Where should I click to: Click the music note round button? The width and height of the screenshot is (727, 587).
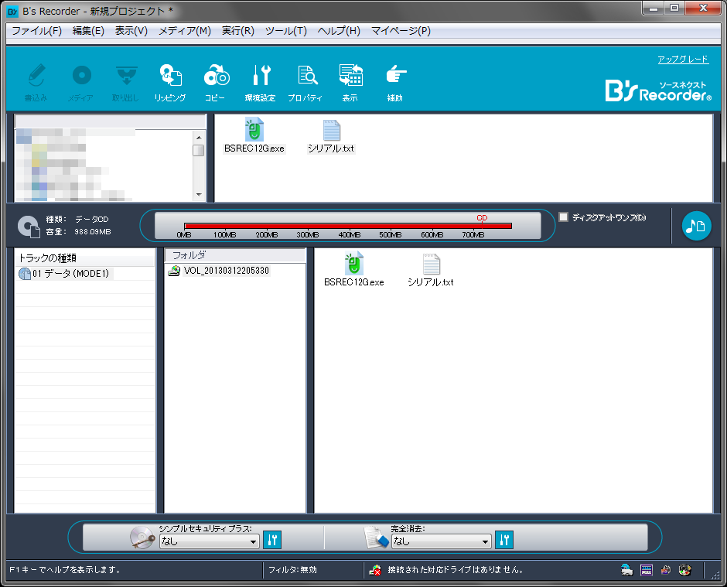696,226
